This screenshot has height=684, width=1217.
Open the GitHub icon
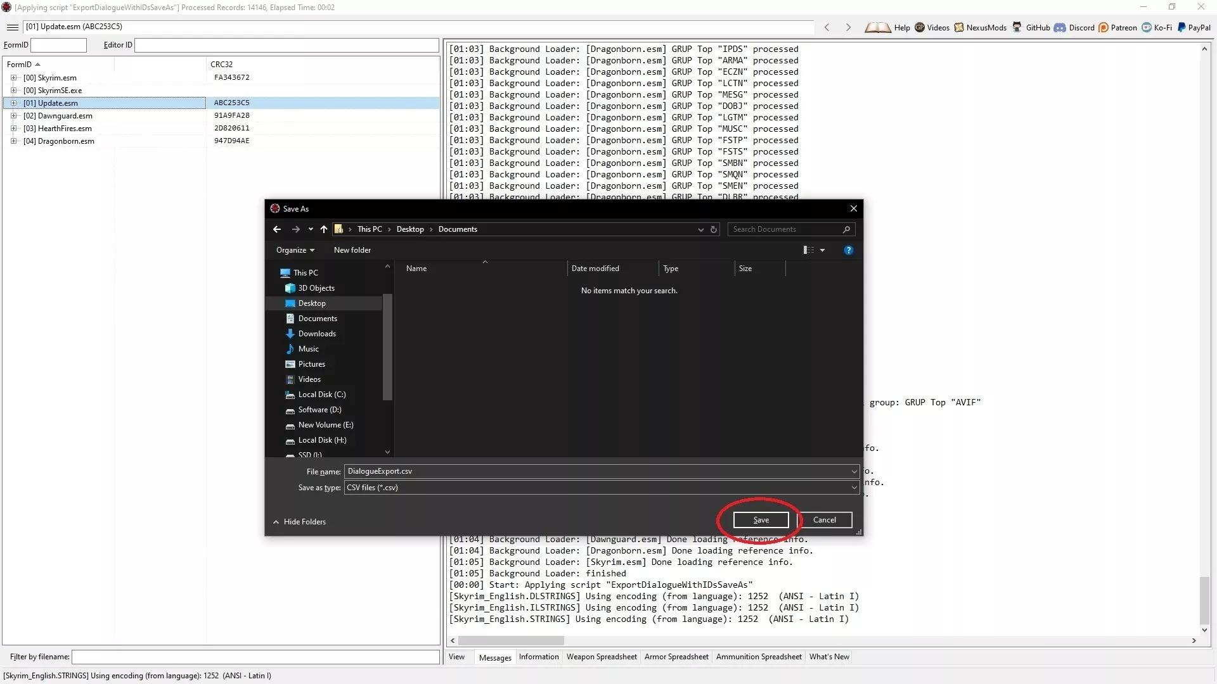click(1017, 27)
